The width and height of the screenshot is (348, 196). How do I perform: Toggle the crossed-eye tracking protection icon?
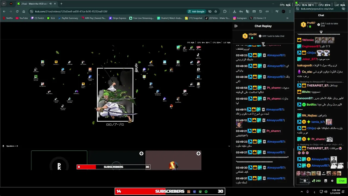210,11
